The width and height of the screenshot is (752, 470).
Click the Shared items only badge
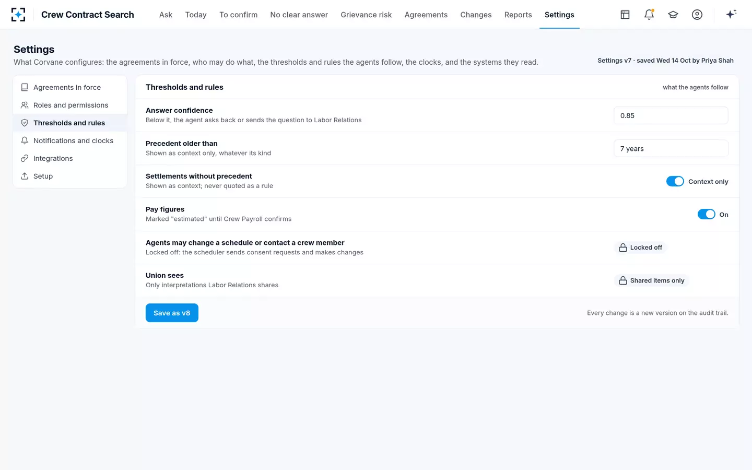click(x=652, y=280)
